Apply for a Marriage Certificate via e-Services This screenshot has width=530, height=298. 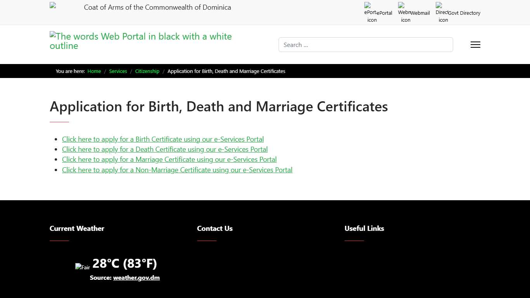(169, 159)
